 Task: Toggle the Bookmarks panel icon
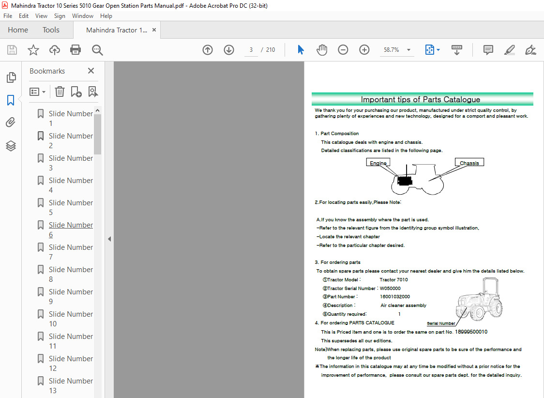click(x=11, y=100)
